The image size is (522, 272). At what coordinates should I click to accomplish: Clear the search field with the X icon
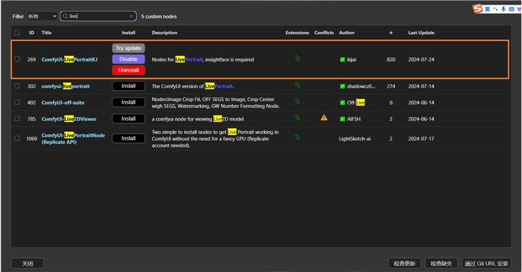(x=131, y=16)
